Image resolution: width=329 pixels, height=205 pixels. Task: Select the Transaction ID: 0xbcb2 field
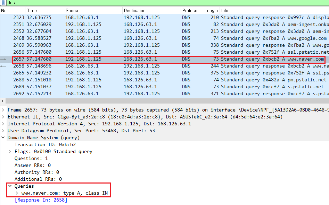45,144
